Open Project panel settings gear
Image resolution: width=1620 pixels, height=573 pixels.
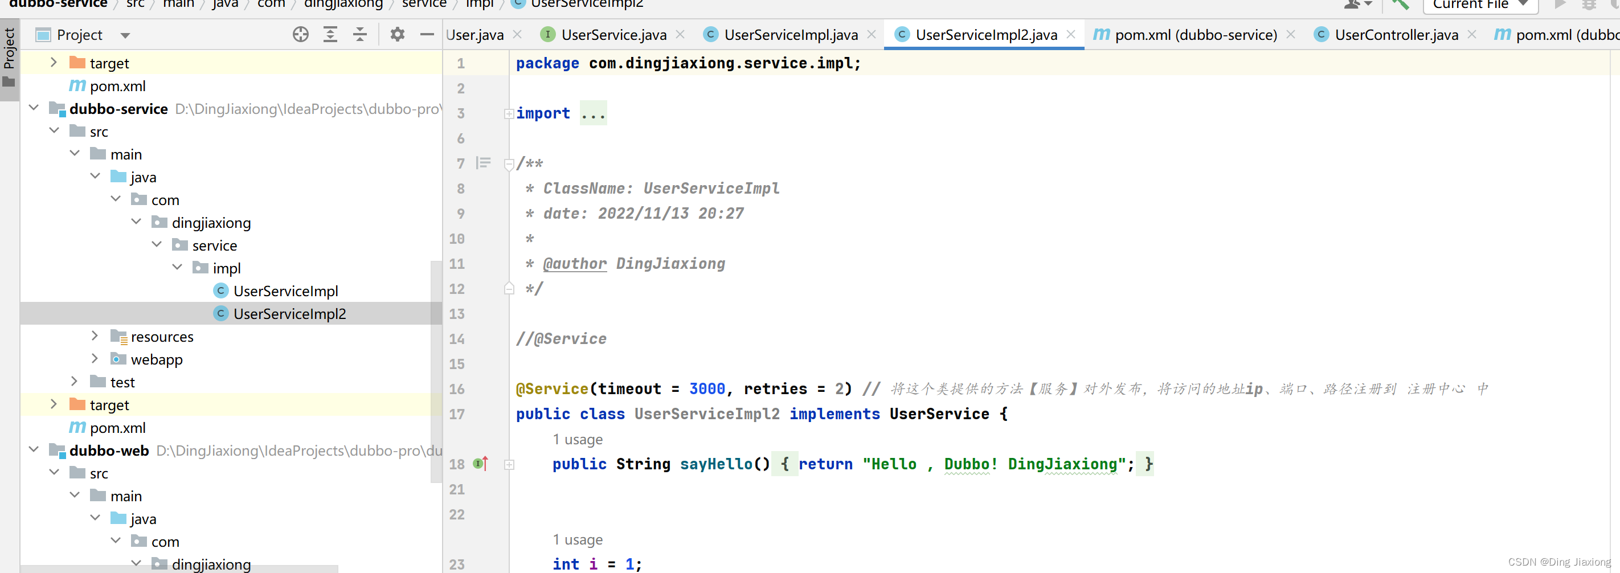tap(398, 35)
